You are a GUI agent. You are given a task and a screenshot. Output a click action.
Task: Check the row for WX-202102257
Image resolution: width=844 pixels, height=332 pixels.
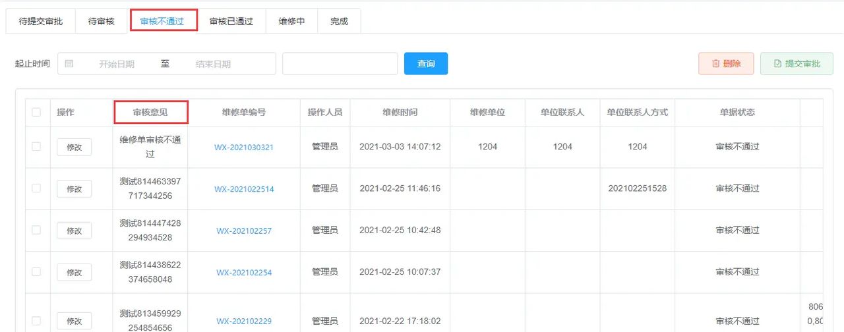click(36, 231)
